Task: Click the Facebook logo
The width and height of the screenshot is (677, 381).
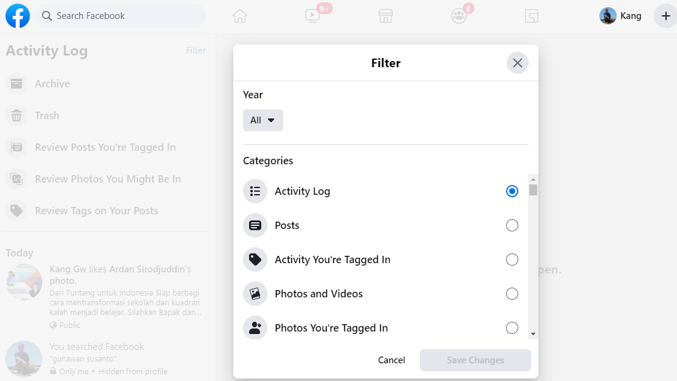Action: 18,16
